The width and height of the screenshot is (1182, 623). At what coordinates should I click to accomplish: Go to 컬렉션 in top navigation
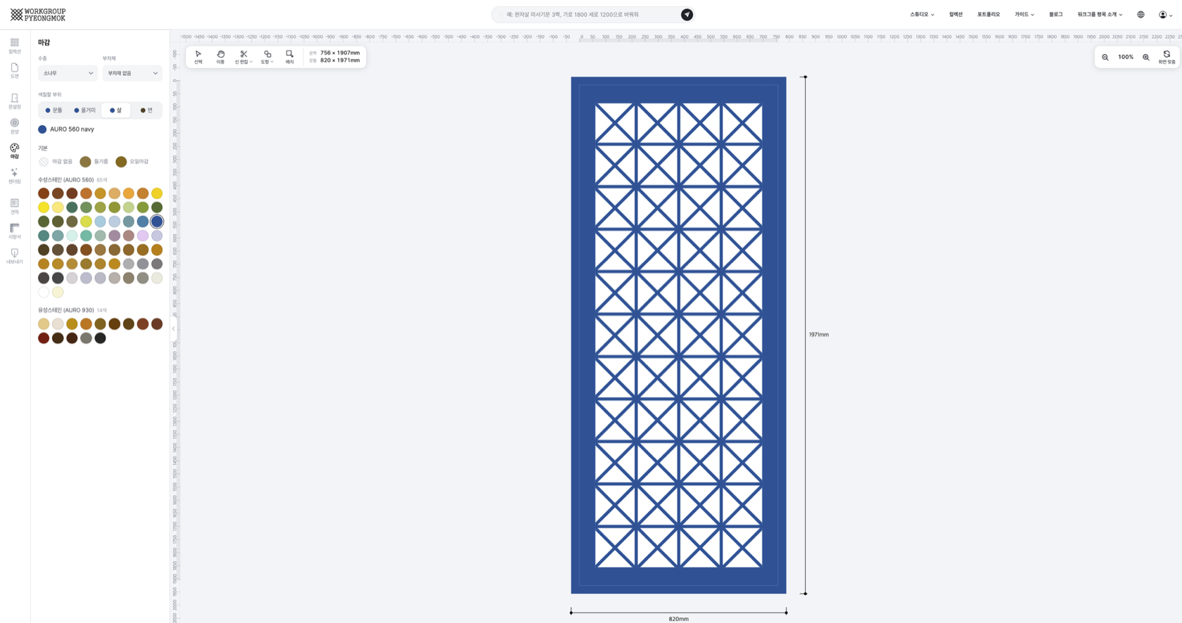[x=955, y=15]
